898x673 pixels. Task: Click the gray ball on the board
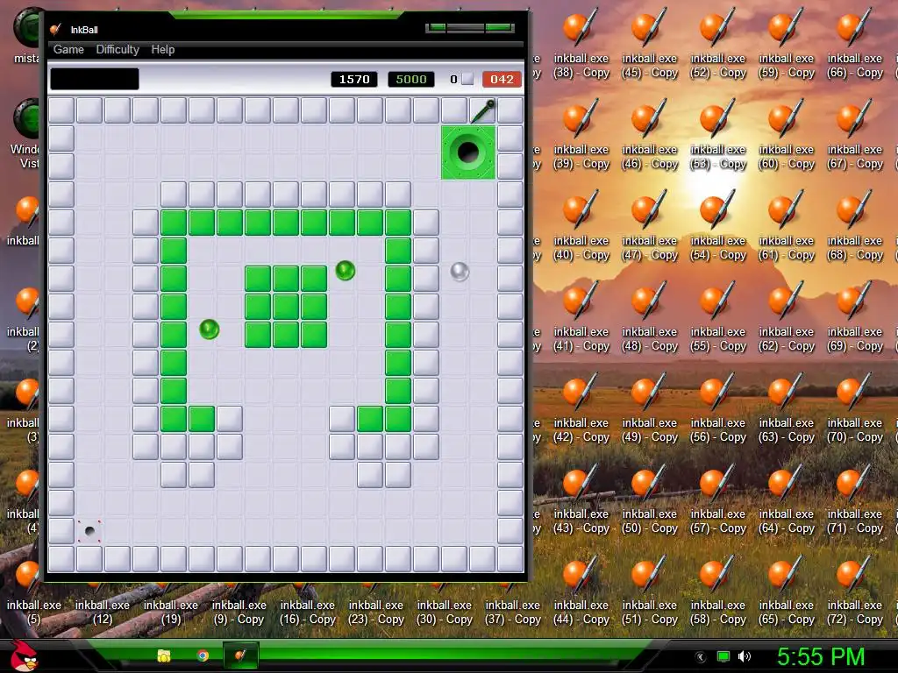[460, 272]
